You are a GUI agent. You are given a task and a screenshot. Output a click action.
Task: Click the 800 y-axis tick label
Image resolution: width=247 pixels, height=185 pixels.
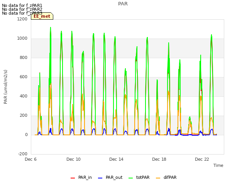(24, 57)
